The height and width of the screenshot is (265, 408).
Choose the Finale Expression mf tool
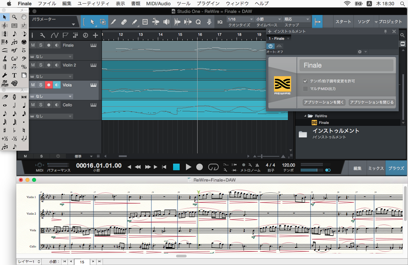[14, 51]
